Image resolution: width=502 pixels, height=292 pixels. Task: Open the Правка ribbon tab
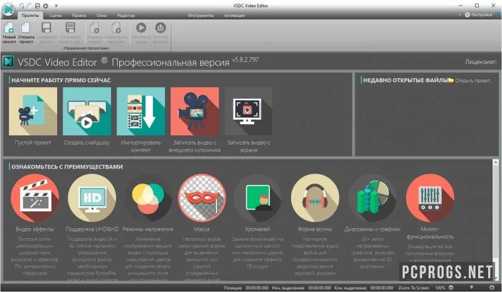79,15
